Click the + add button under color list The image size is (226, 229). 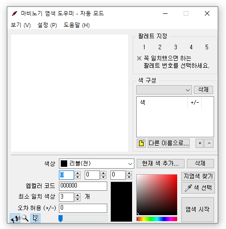tap(200, 143)
